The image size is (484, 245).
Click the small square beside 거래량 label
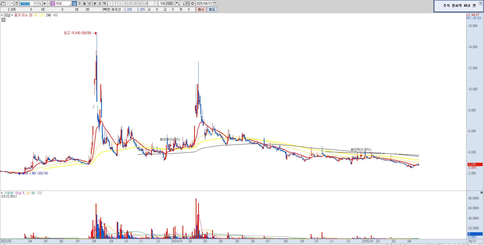pos(2,193)
